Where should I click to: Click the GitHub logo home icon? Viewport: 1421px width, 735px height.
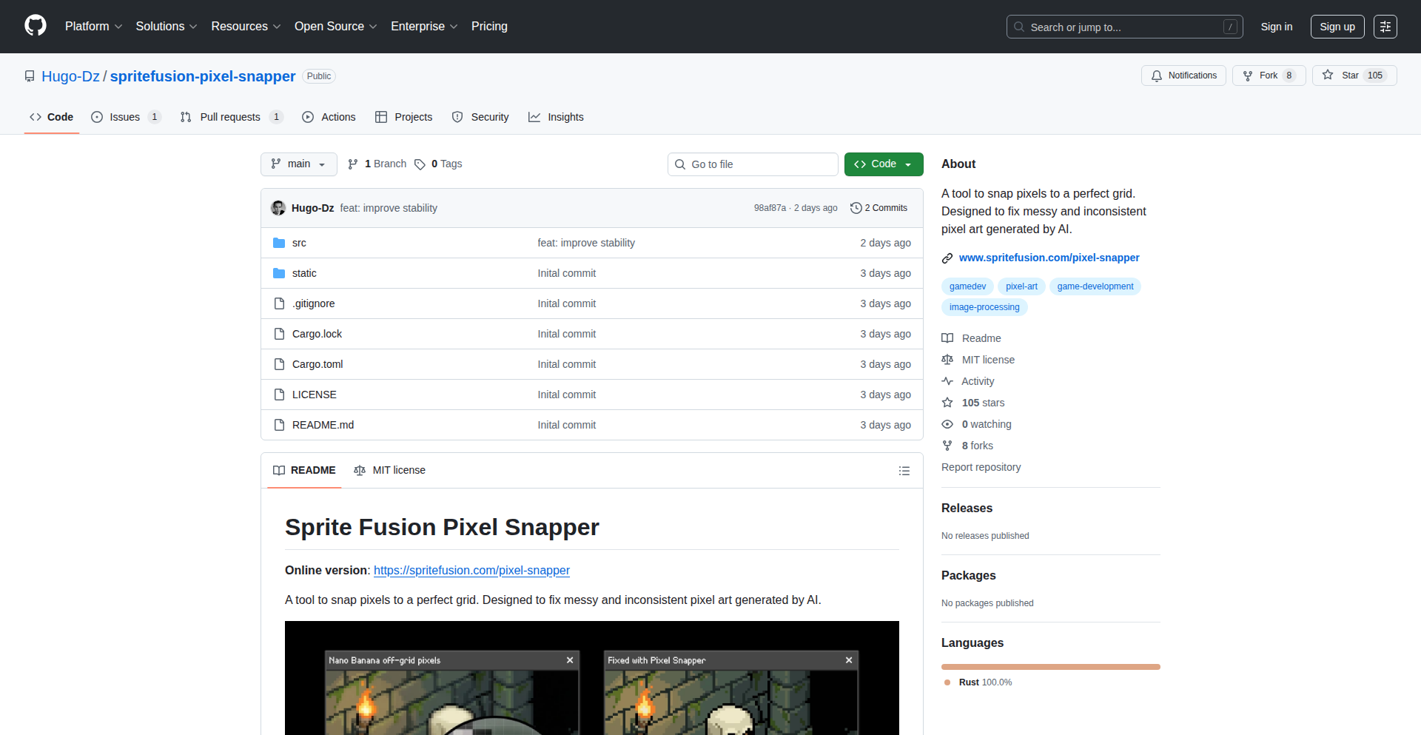coord(36,26)
